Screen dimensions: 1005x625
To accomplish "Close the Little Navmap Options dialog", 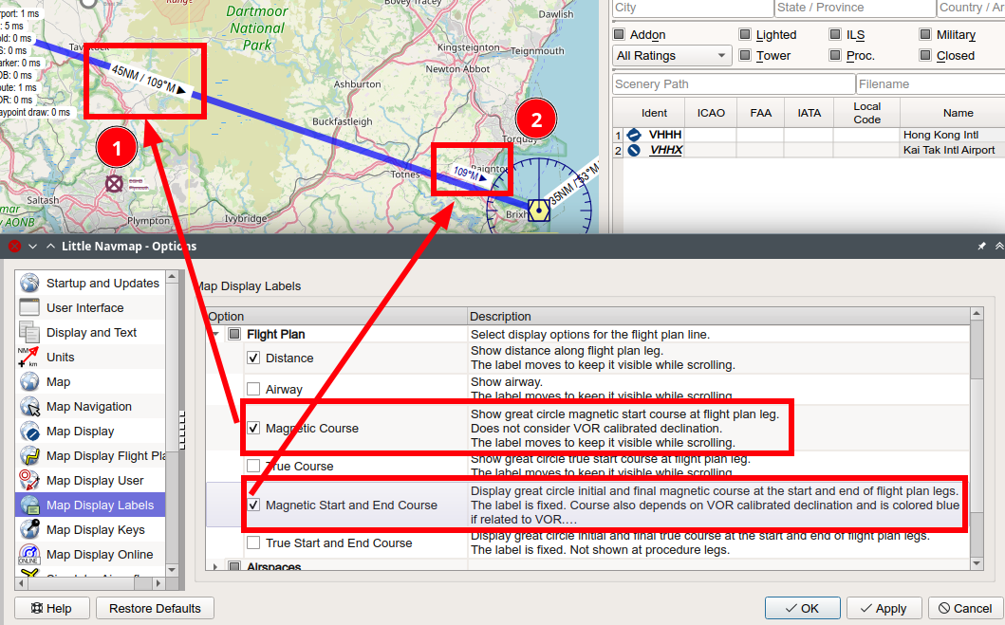I will [14, 246].
